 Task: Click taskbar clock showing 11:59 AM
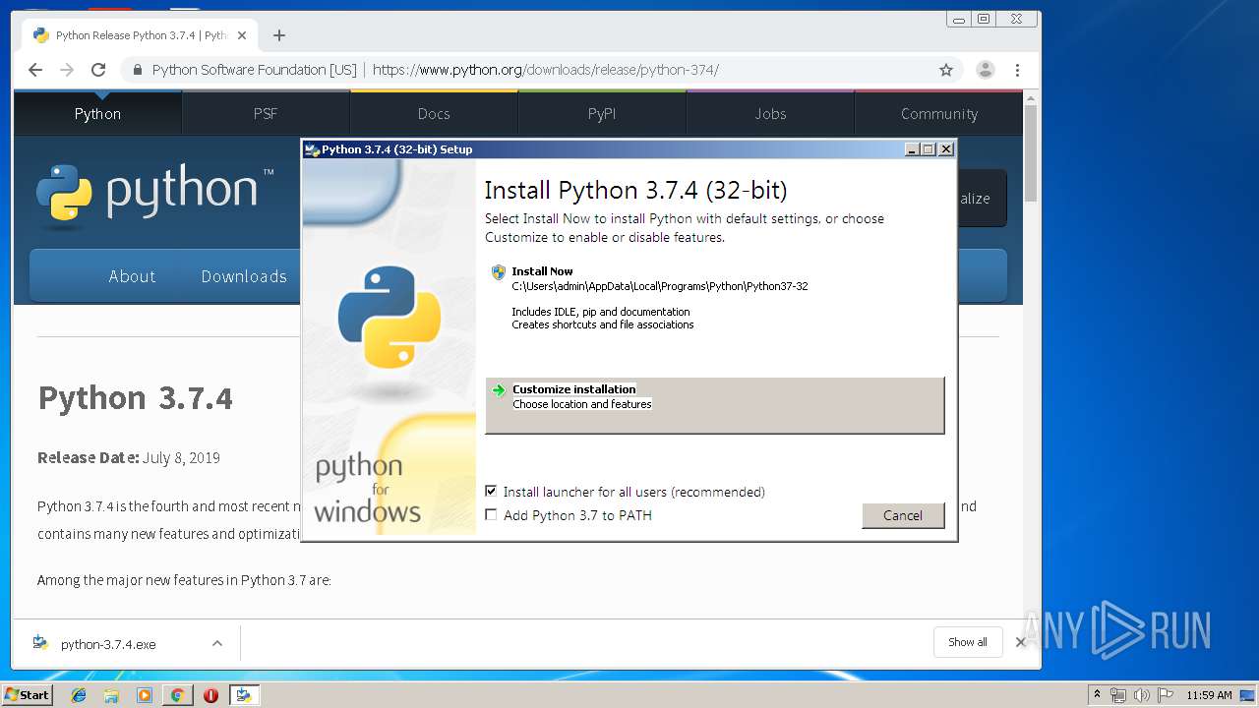(1209, 695)
